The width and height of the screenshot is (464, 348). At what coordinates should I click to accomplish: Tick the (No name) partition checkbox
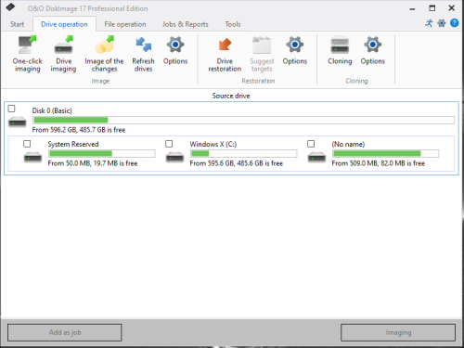tap(311, 144)
